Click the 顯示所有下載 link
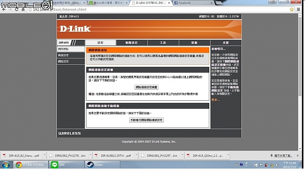 coord(283,156)
